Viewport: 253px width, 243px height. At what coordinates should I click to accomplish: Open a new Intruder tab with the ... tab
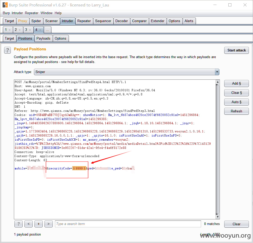(x=47, y=30)
